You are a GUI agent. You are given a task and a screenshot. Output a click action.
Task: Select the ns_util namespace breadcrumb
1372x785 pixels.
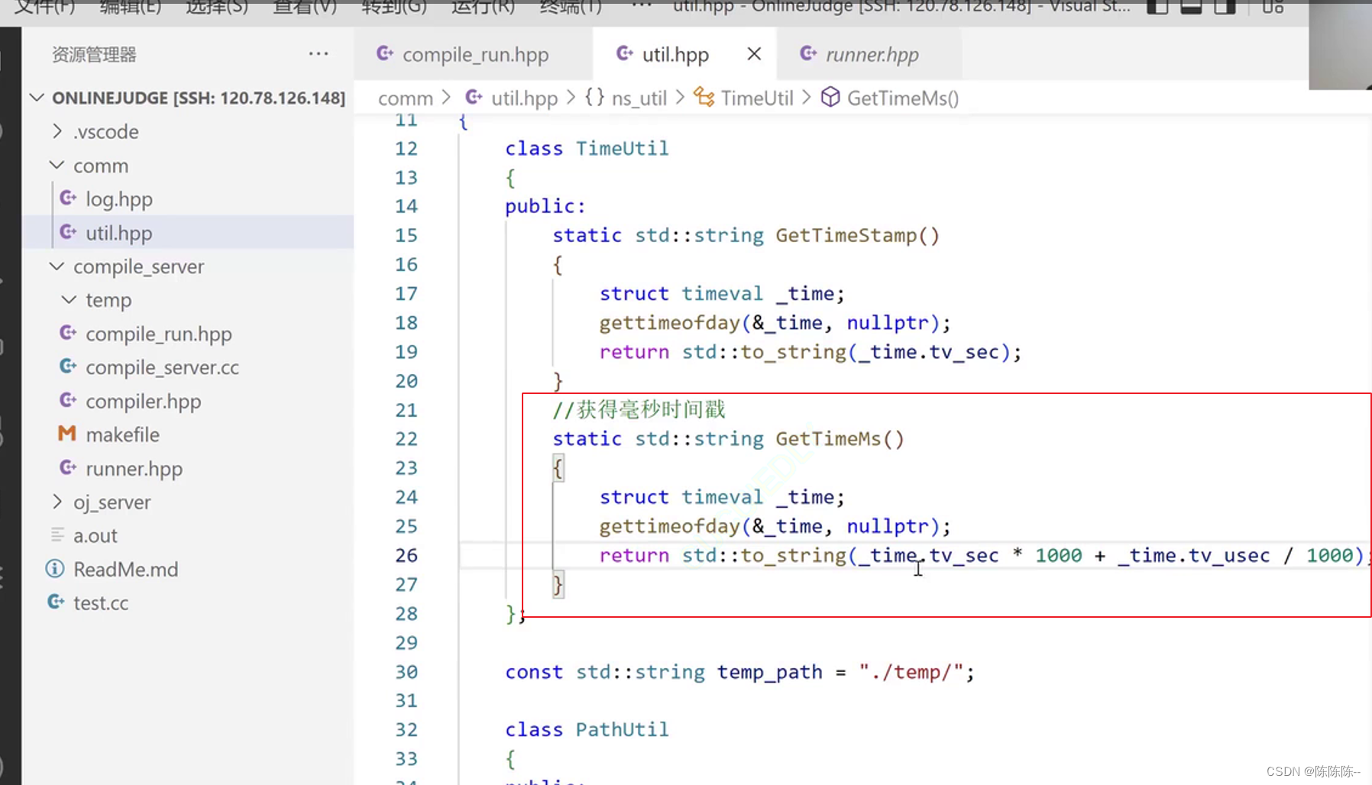coord(639,98)
